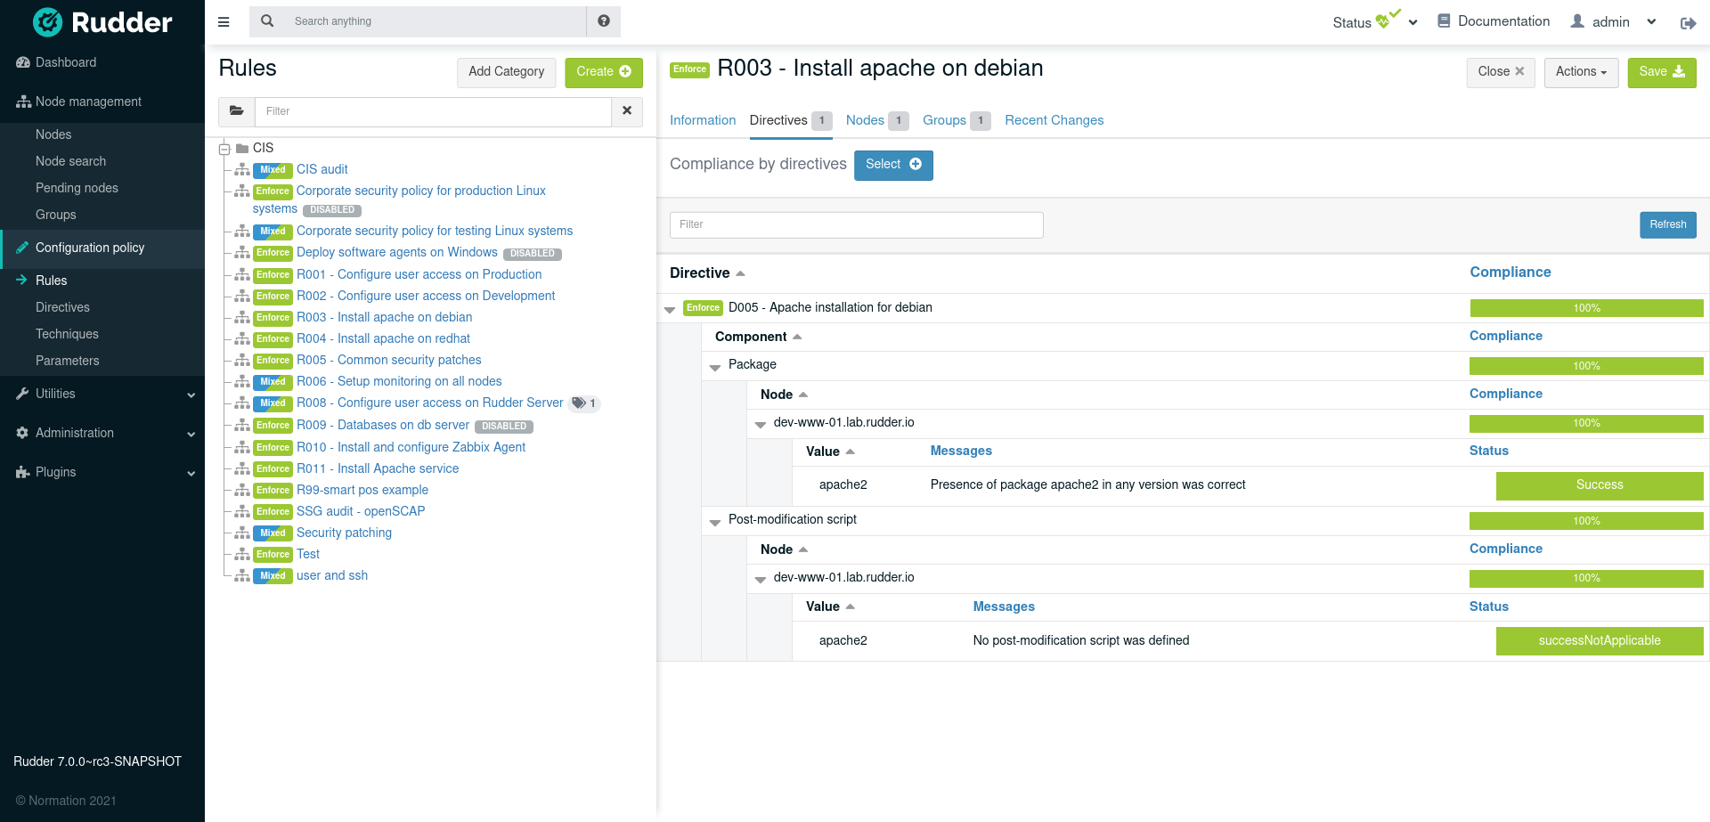Click the Administration gear icon
Viewport: 1710px width, 822px height.
[21, 433]
